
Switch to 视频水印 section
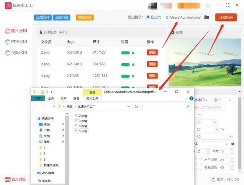click(16, 53)
